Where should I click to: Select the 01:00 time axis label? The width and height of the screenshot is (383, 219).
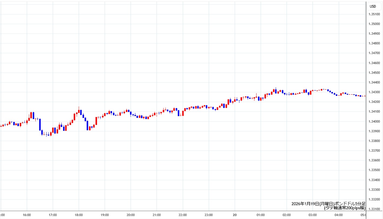pos(260,215)
